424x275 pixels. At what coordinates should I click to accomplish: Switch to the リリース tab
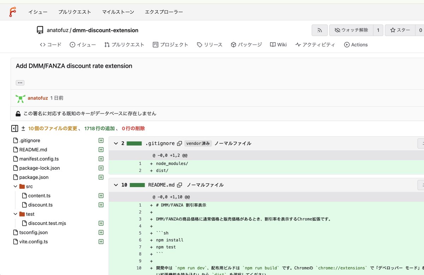coord(210,45)
